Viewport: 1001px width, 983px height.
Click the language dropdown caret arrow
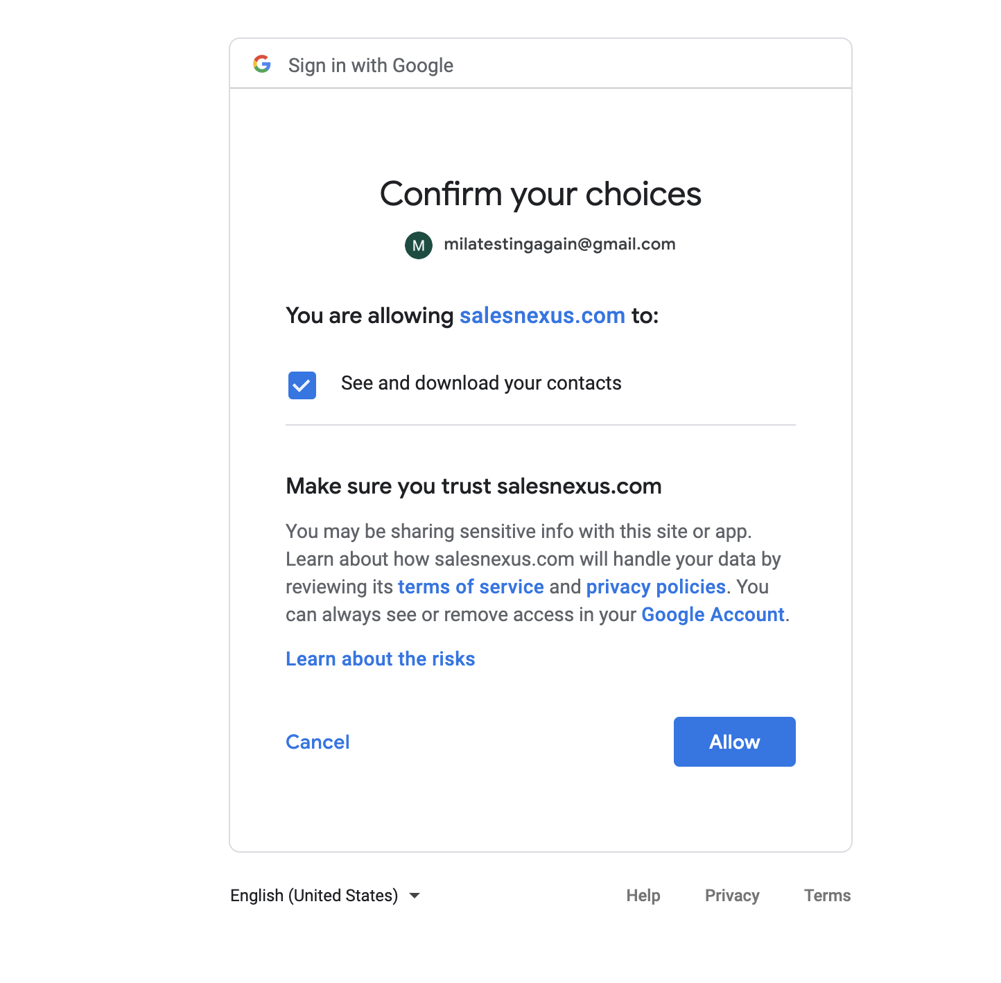(415, 896)
